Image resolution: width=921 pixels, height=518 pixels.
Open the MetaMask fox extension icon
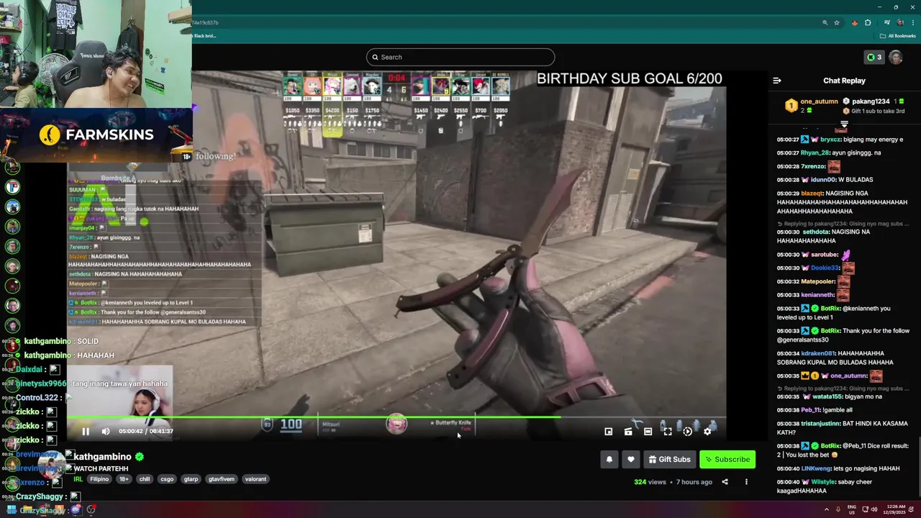click(855, 23)
